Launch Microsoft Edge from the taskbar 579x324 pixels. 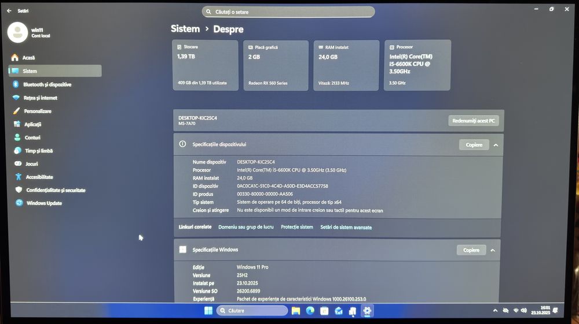(310, 311)
